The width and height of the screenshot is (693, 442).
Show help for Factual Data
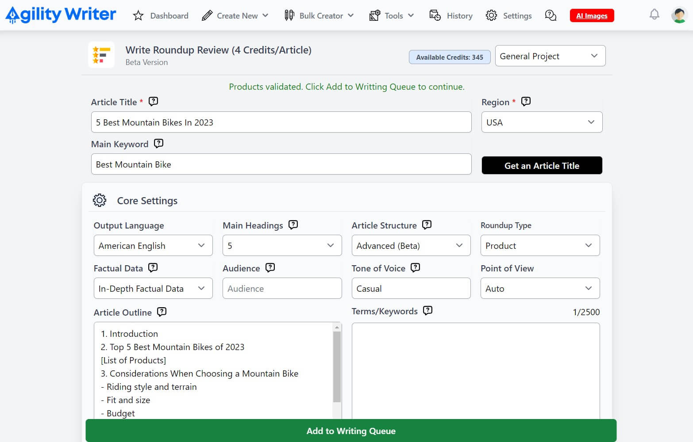(153, 268)
